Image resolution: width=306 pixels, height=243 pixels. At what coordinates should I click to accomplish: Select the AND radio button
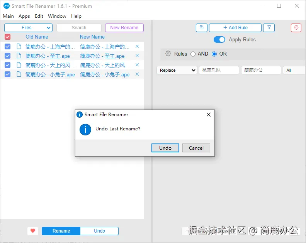pyautogui.click(x=193, y=54)
